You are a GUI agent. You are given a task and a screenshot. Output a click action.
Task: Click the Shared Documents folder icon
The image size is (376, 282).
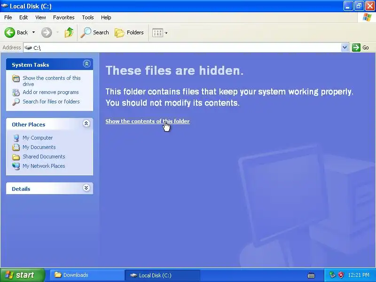click(x=16, y=157)
